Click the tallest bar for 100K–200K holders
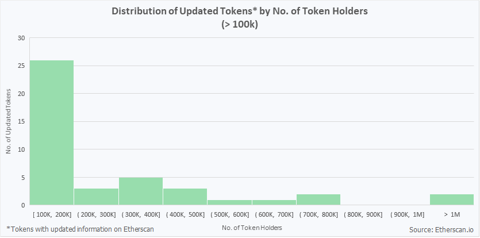480x238 pixels. 52,132
